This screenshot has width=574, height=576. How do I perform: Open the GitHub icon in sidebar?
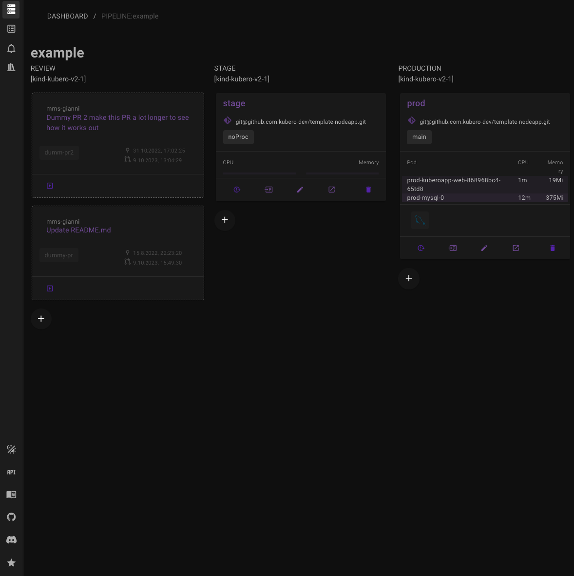pyautogui.click(x=11, y=517)
